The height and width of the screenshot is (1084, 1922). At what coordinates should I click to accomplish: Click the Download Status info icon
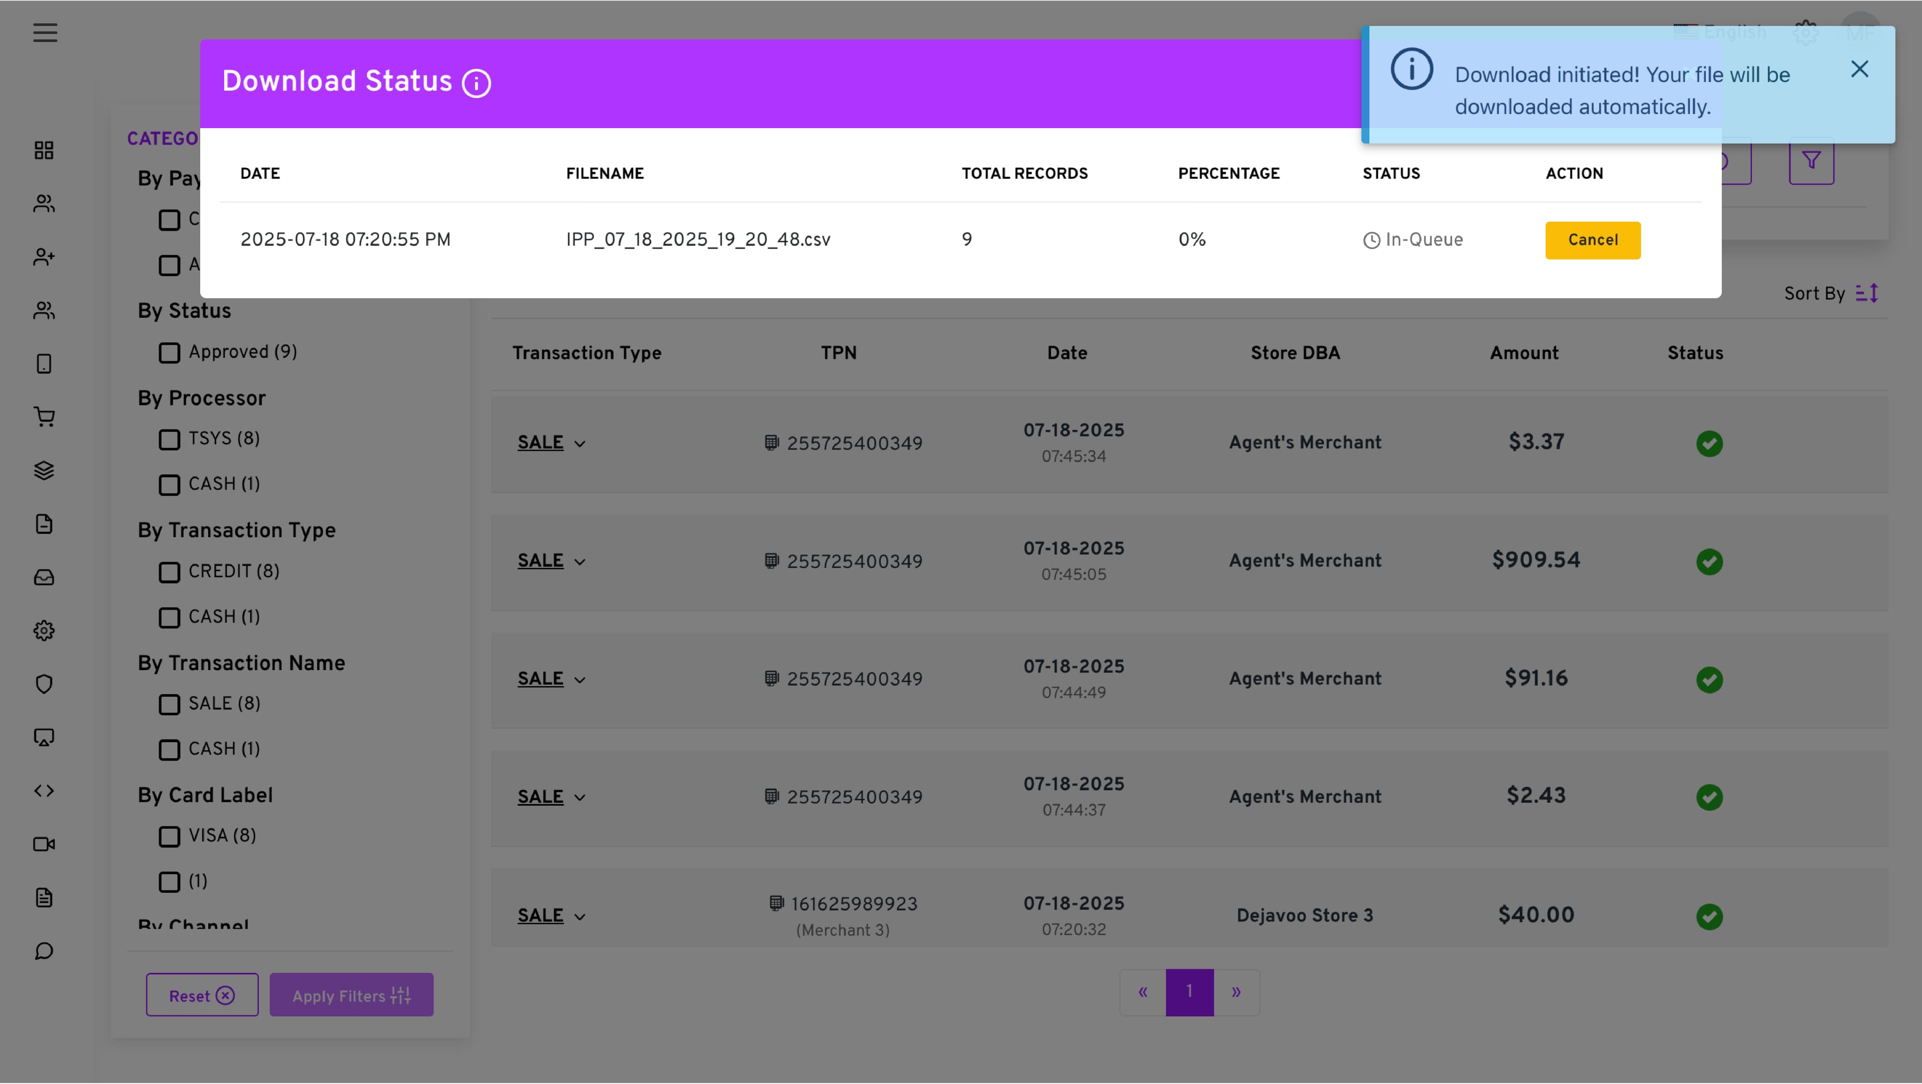(476, 83)
